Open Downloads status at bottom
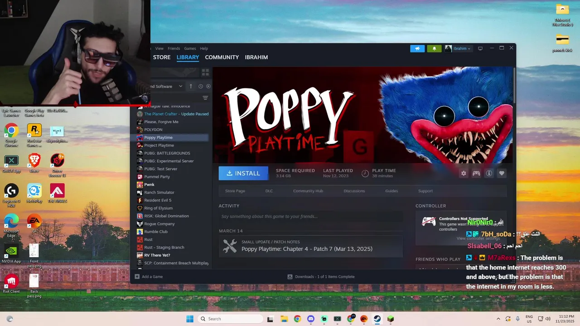Screen dimensions: 580x326 click(321, 277)
